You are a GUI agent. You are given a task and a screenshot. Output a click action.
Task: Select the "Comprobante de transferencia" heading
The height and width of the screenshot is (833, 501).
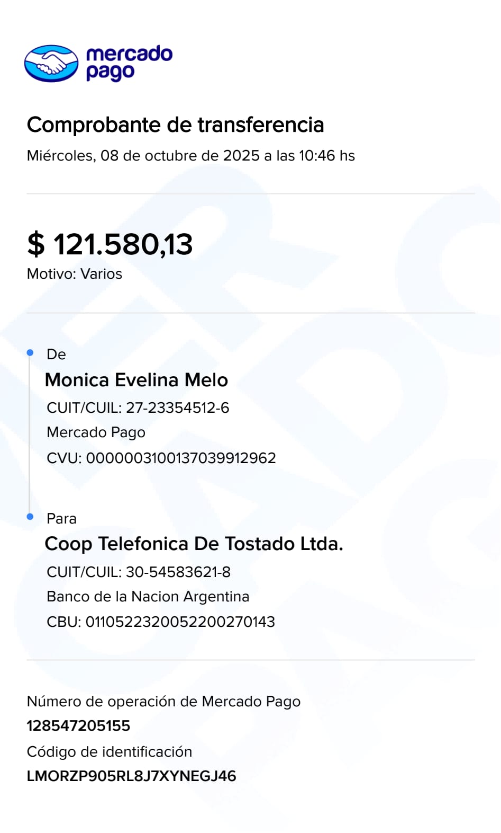175,125
